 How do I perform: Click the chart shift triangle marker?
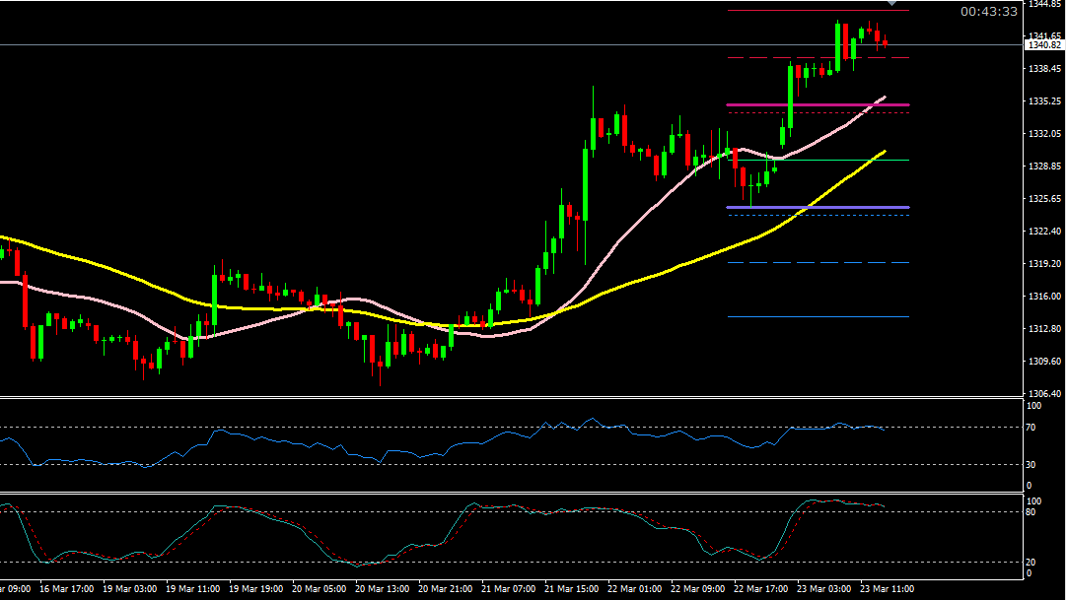tap(892, 5)
